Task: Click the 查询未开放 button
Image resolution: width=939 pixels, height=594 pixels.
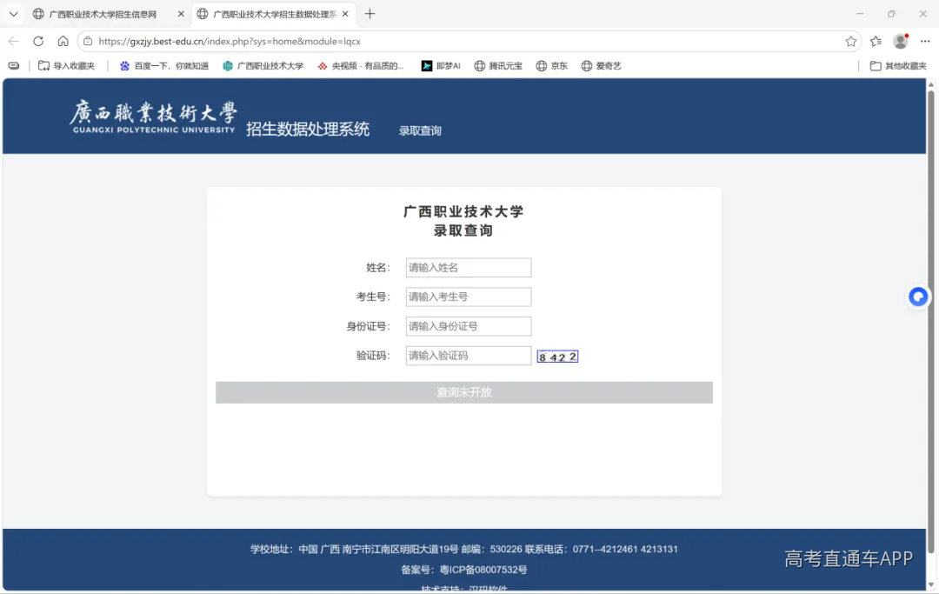Action: (464, 392)
